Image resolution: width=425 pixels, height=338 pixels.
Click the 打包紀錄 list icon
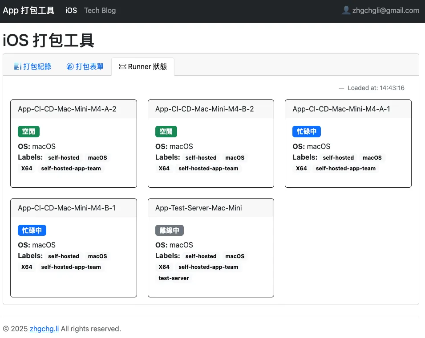coord(18,66)
